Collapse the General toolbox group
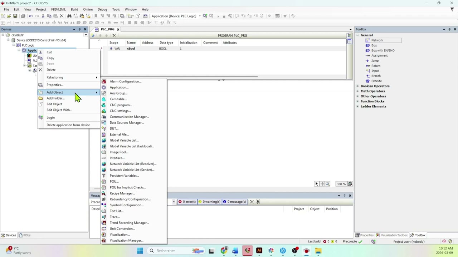The width and height of the screenshot is (458, 257). (357, 35)
